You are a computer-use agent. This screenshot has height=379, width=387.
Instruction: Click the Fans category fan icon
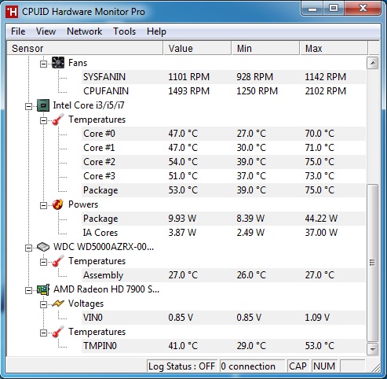(x=58, y=63)
